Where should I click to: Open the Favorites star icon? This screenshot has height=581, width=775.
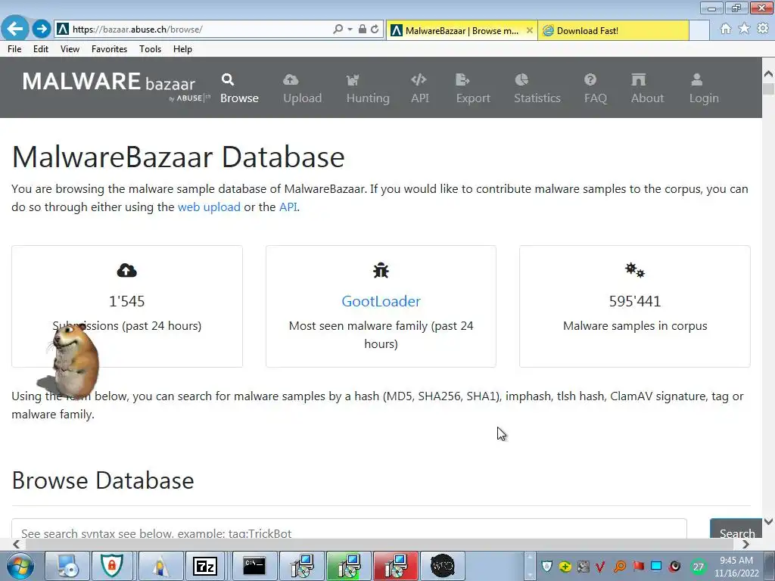(x=744, y=29)
